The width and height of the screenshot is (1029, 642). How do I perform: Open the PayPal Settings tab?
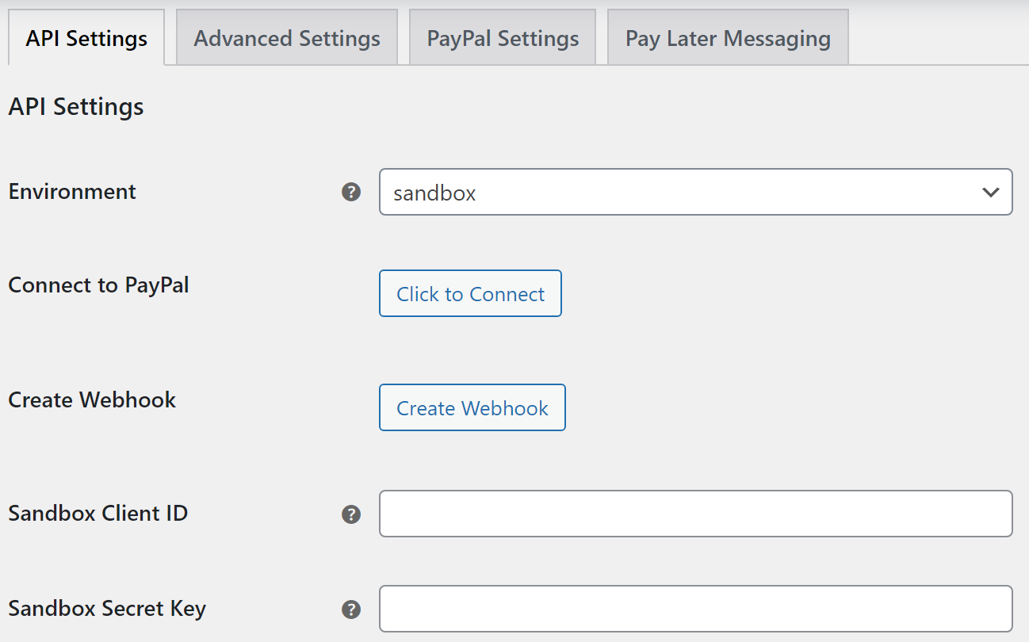pyautogui.click(x=503, y=38)
